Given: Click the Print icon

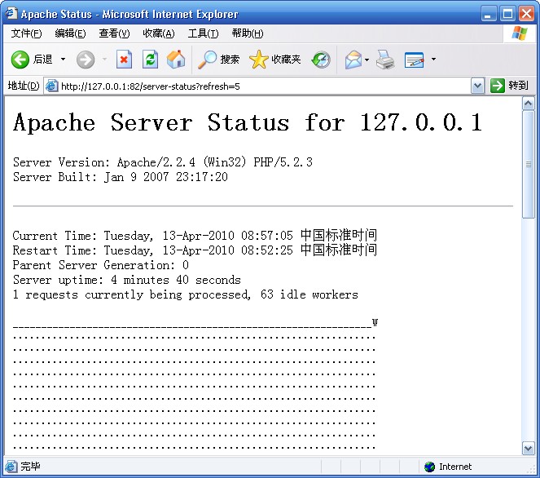Looking at the screenshot, I should [x=385, y=60].
